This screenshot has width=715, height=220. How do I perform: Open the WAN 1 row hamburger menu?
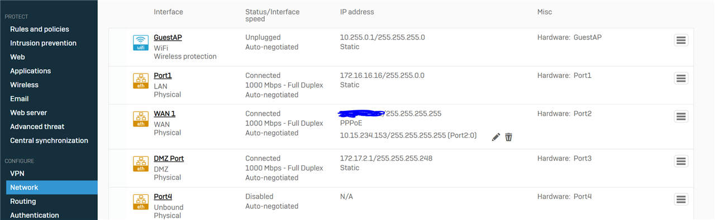[681, 116]
